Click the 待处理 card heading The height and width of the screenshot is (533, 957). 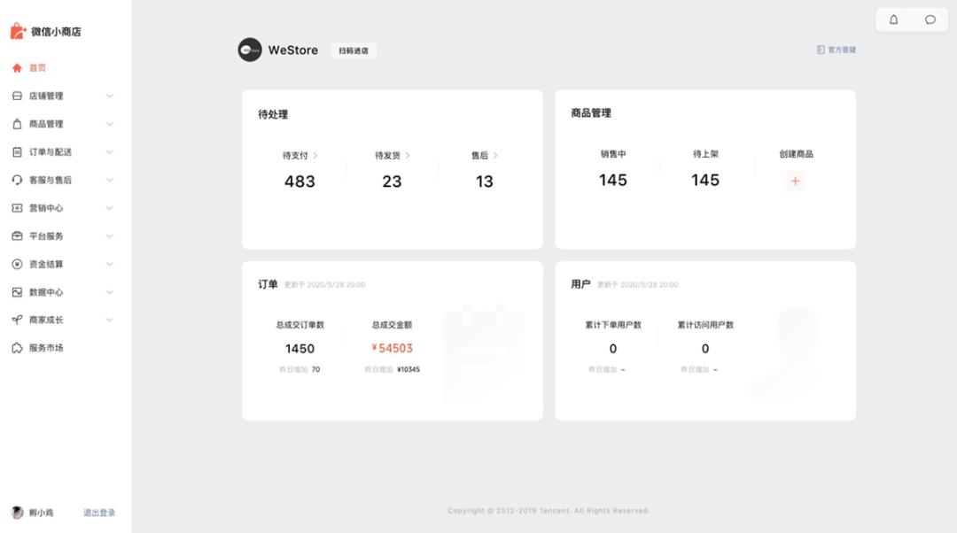coord(273,114)
